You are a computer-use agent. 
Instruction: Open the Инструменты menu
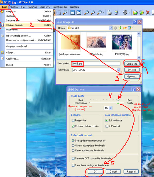[60, 7]
